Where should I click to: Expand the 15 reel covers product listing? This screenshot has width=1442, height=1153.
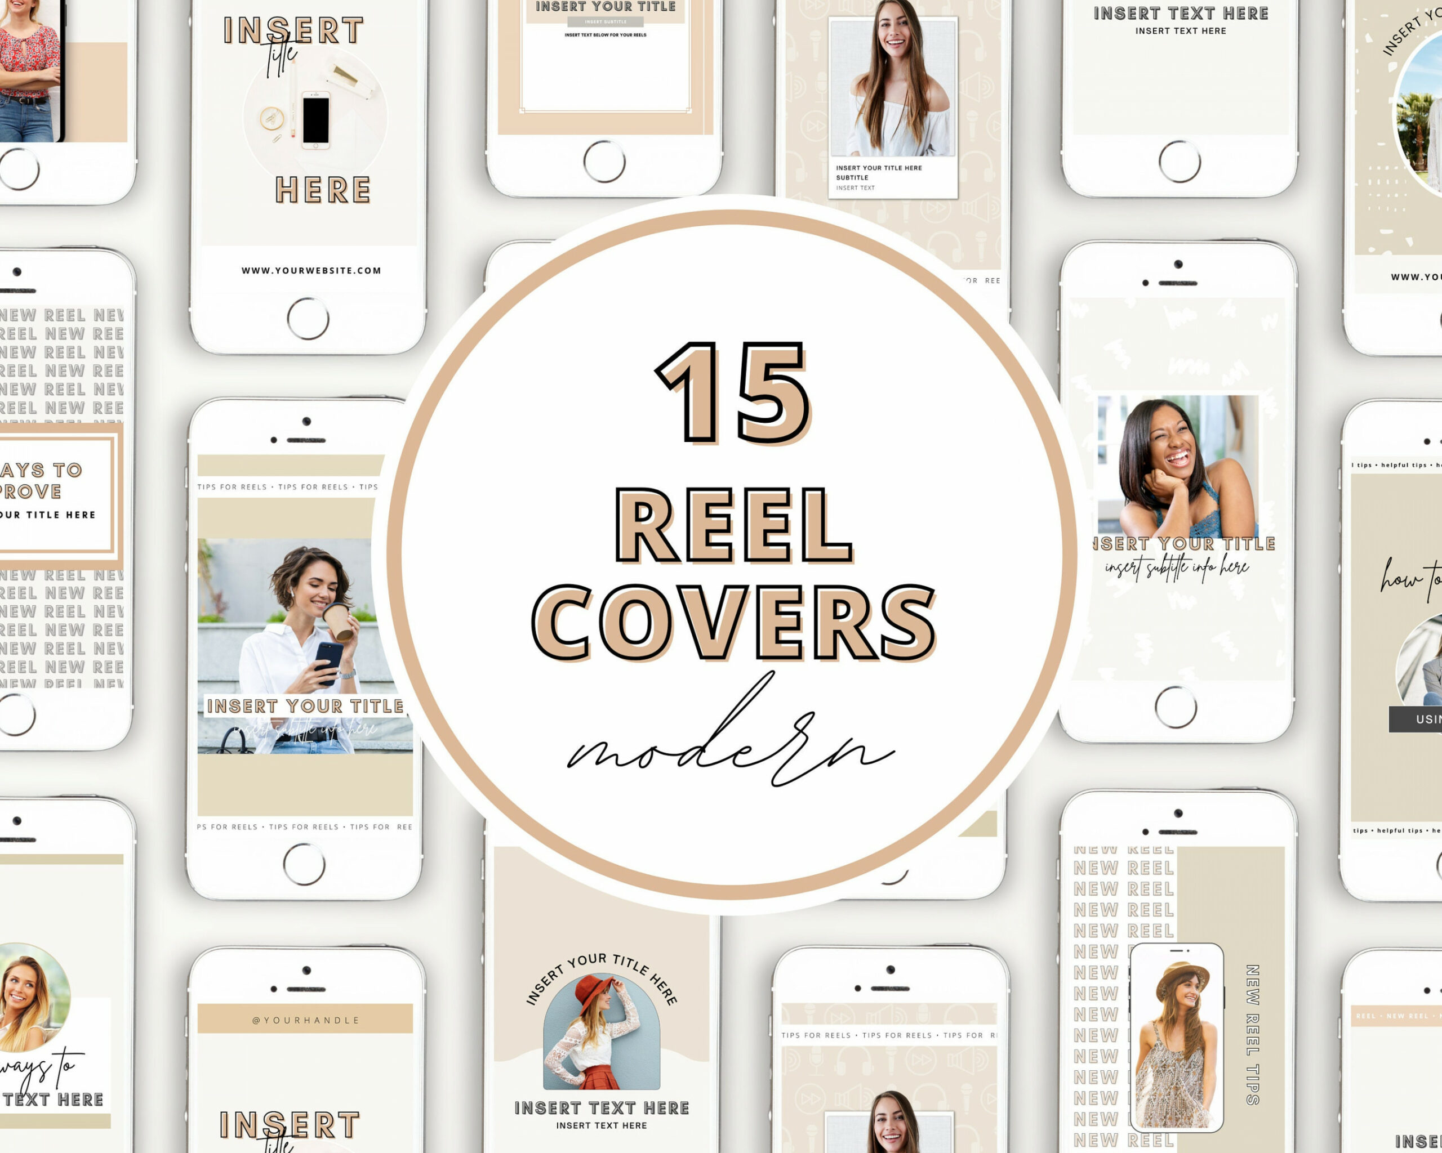pyautogui.click(x=720, y=576)
